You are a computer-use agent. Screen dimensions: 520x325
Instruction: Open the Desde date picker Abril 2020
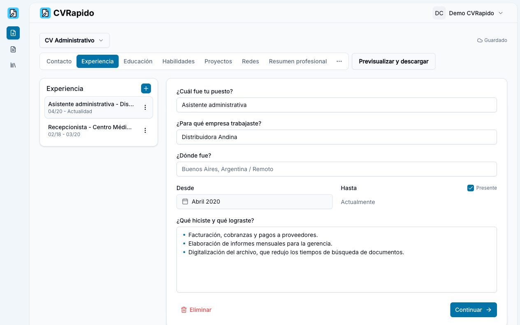click(254, 202)
